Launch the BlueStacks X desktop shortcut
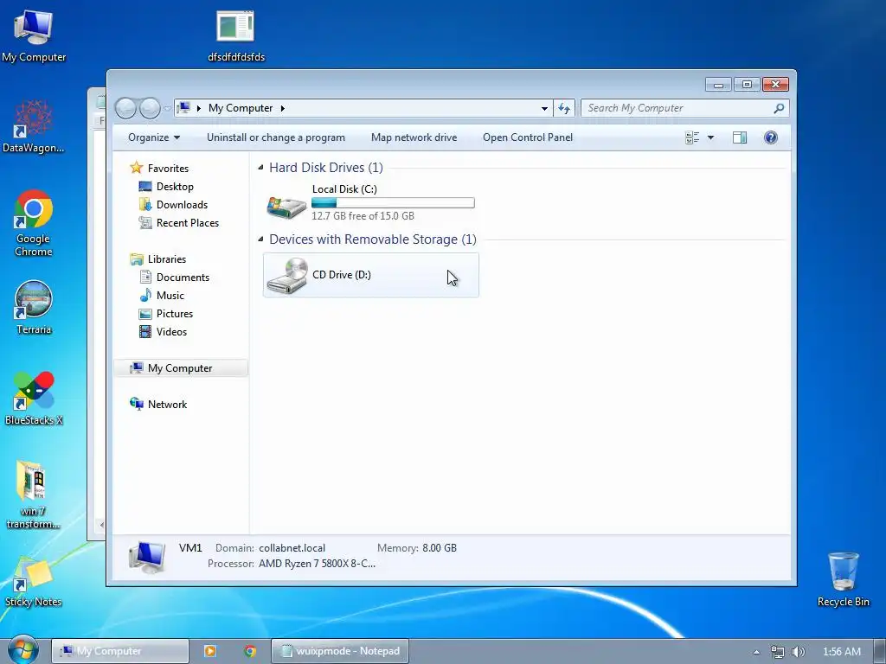Screen dimensions: 886x664 [34, 399]
